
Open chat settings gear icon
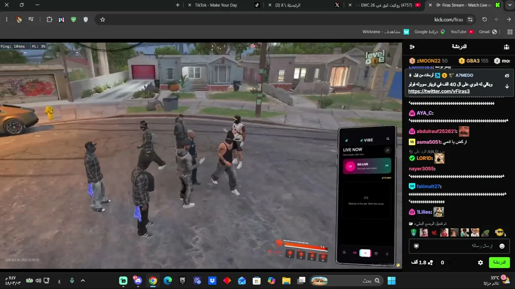(x=480, y=263)
